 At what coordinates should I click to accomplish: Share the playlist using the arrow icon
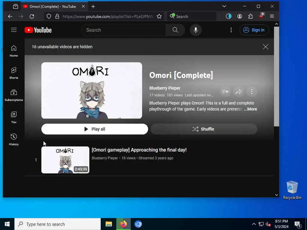238,92
